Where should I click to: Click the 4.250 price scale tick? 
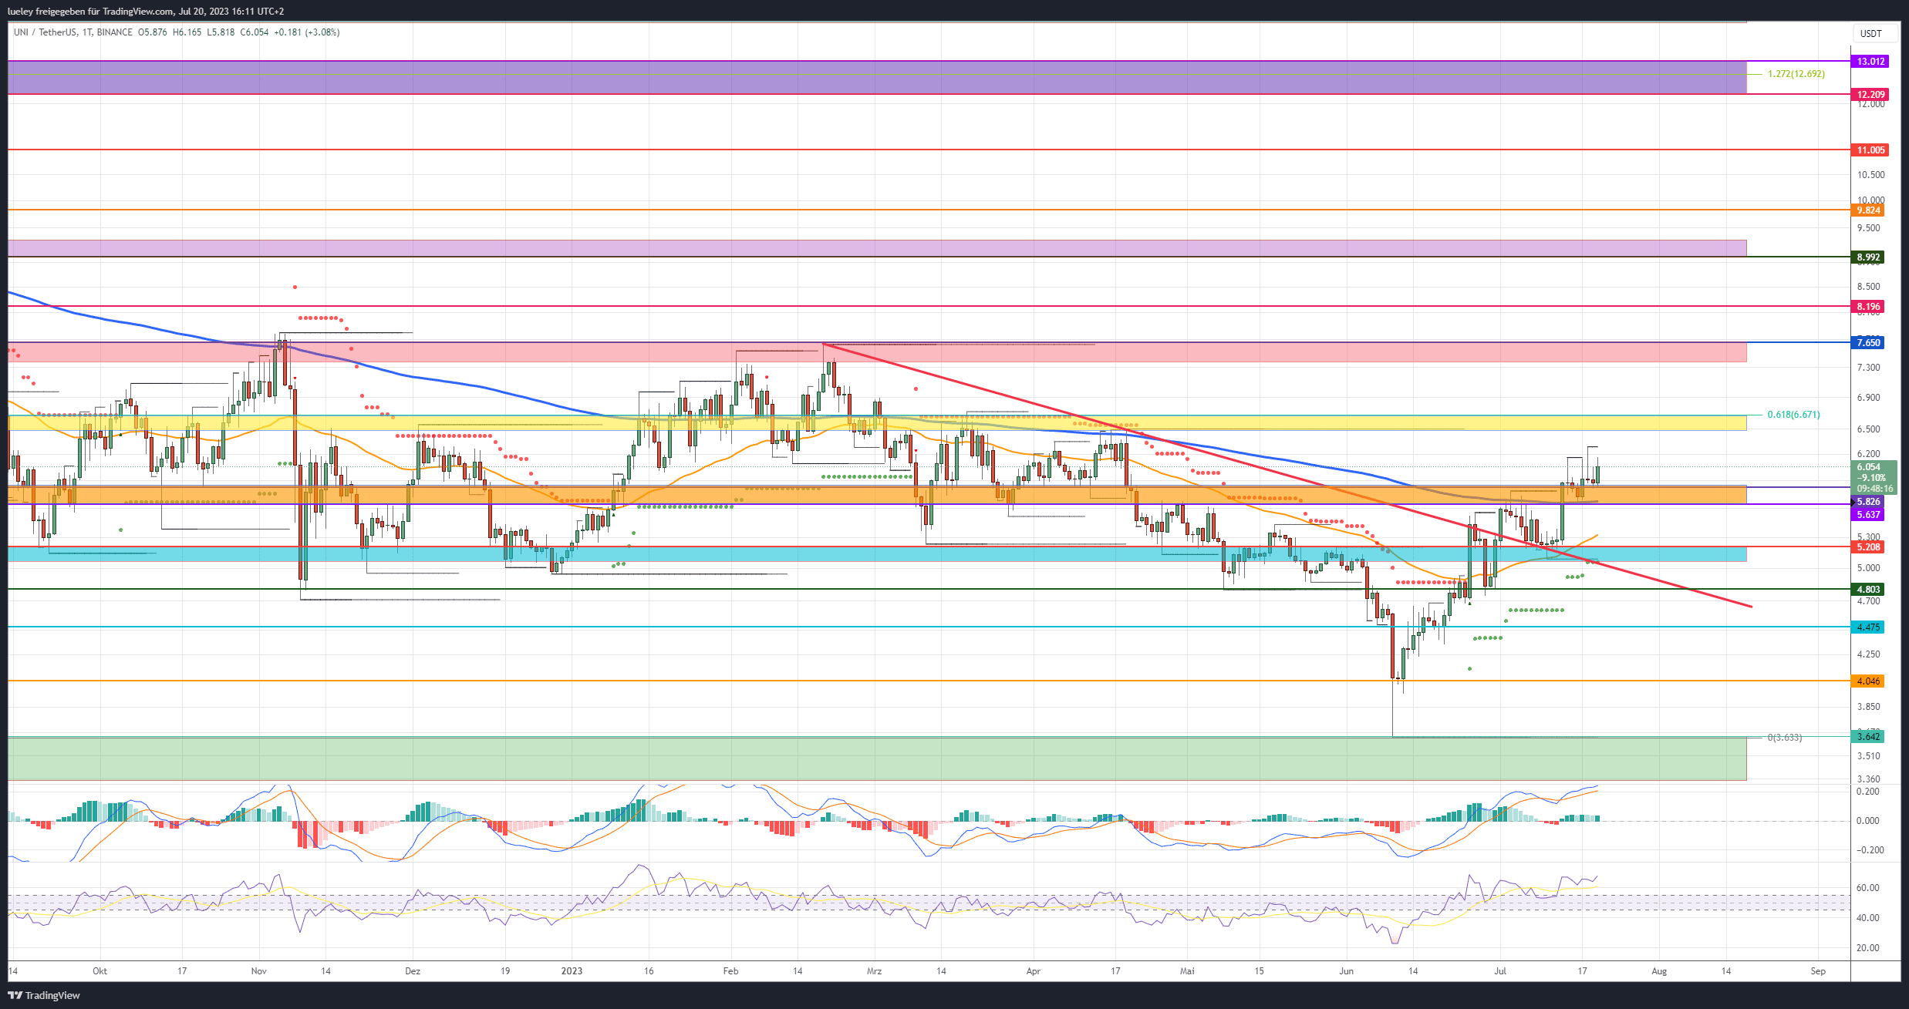1868,654
